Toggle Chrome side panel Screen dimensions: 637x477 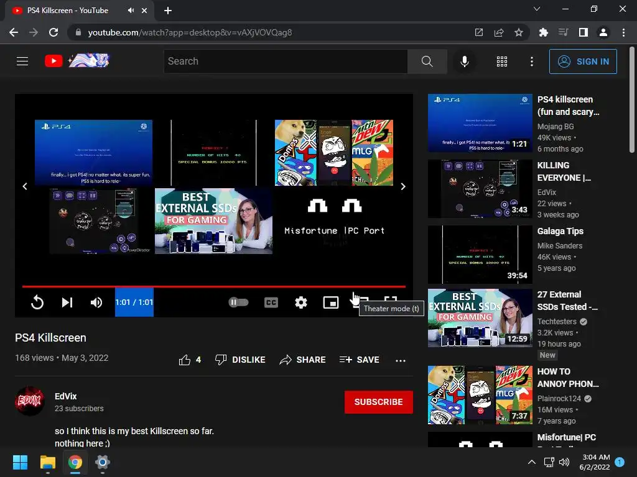[584, 32]
